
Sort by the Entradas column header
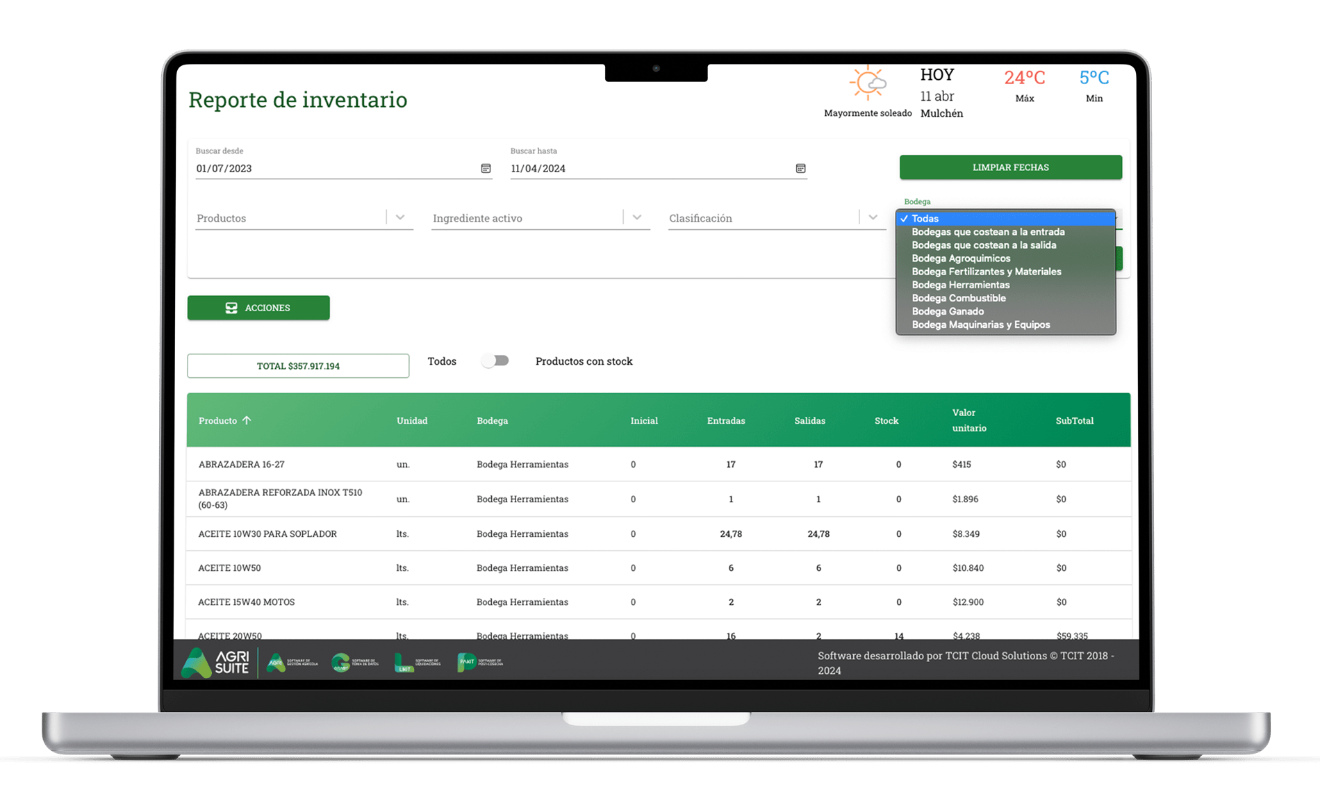[726, 420]
